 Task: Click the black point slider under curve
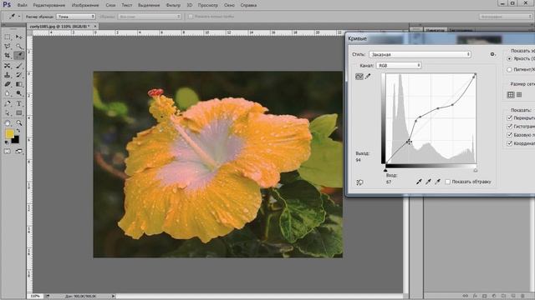pyautogui.click(x=385, y=170)
